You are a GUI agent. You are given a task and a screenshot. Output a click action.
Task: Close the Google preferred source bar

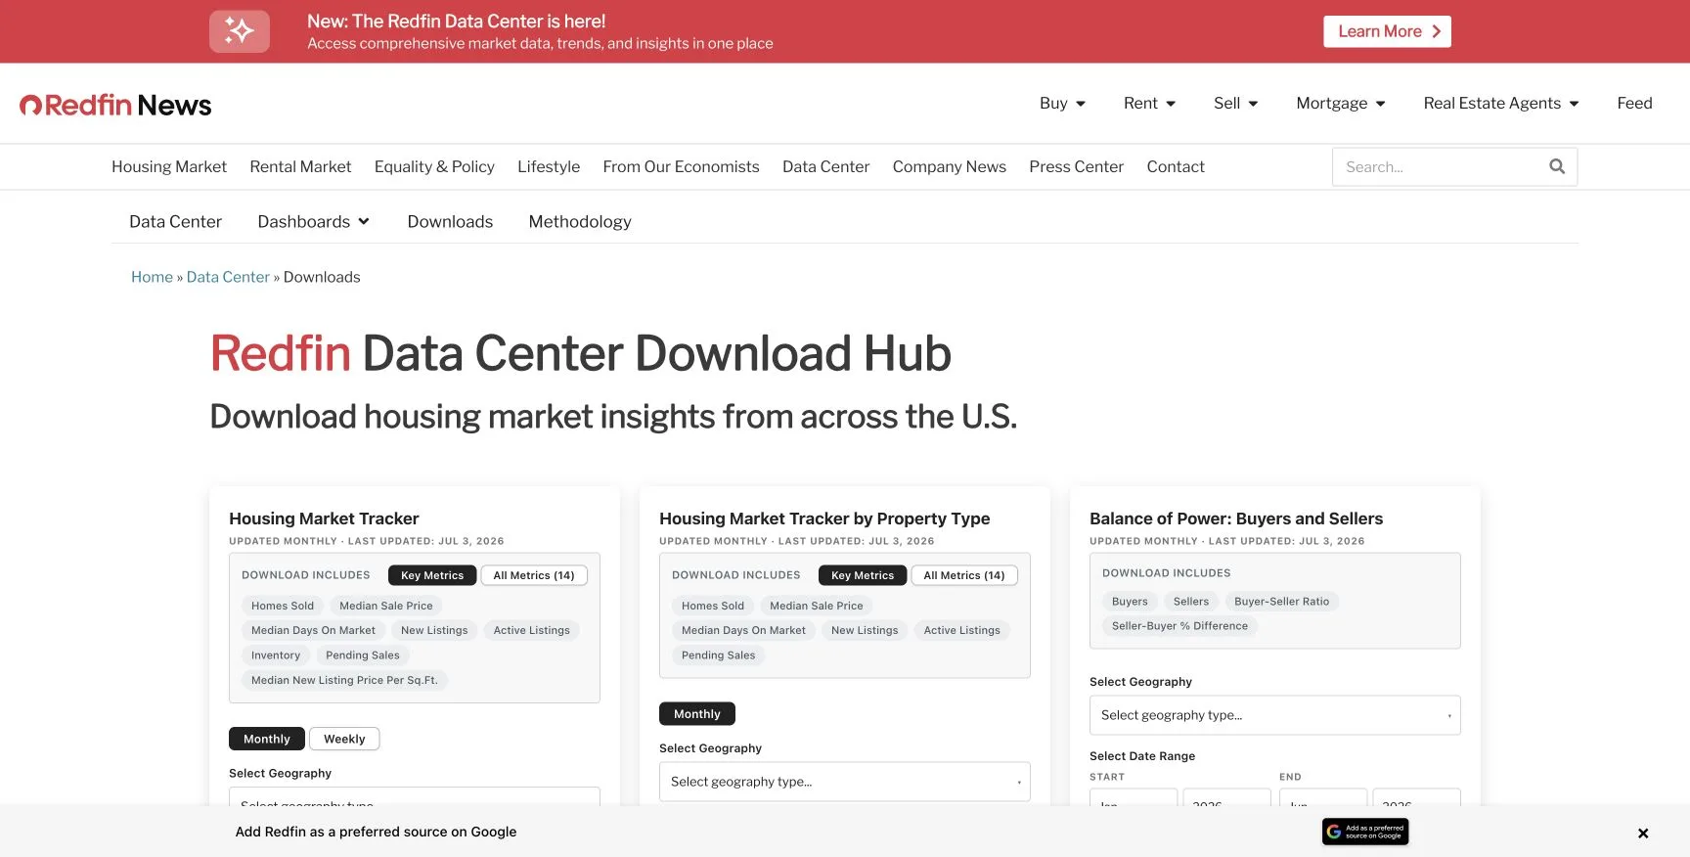(1643, 834)
